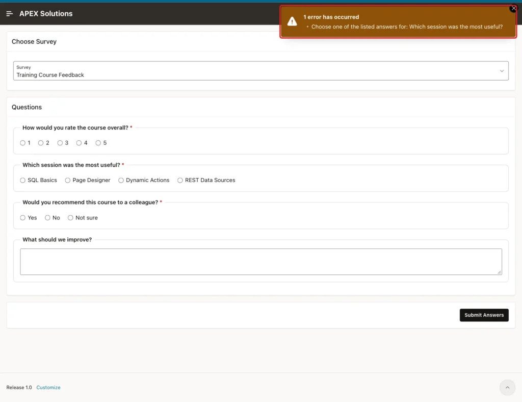Click 'How would you rate the course overall?' label
Screen dimensions: 522x402
pos(75,128)
